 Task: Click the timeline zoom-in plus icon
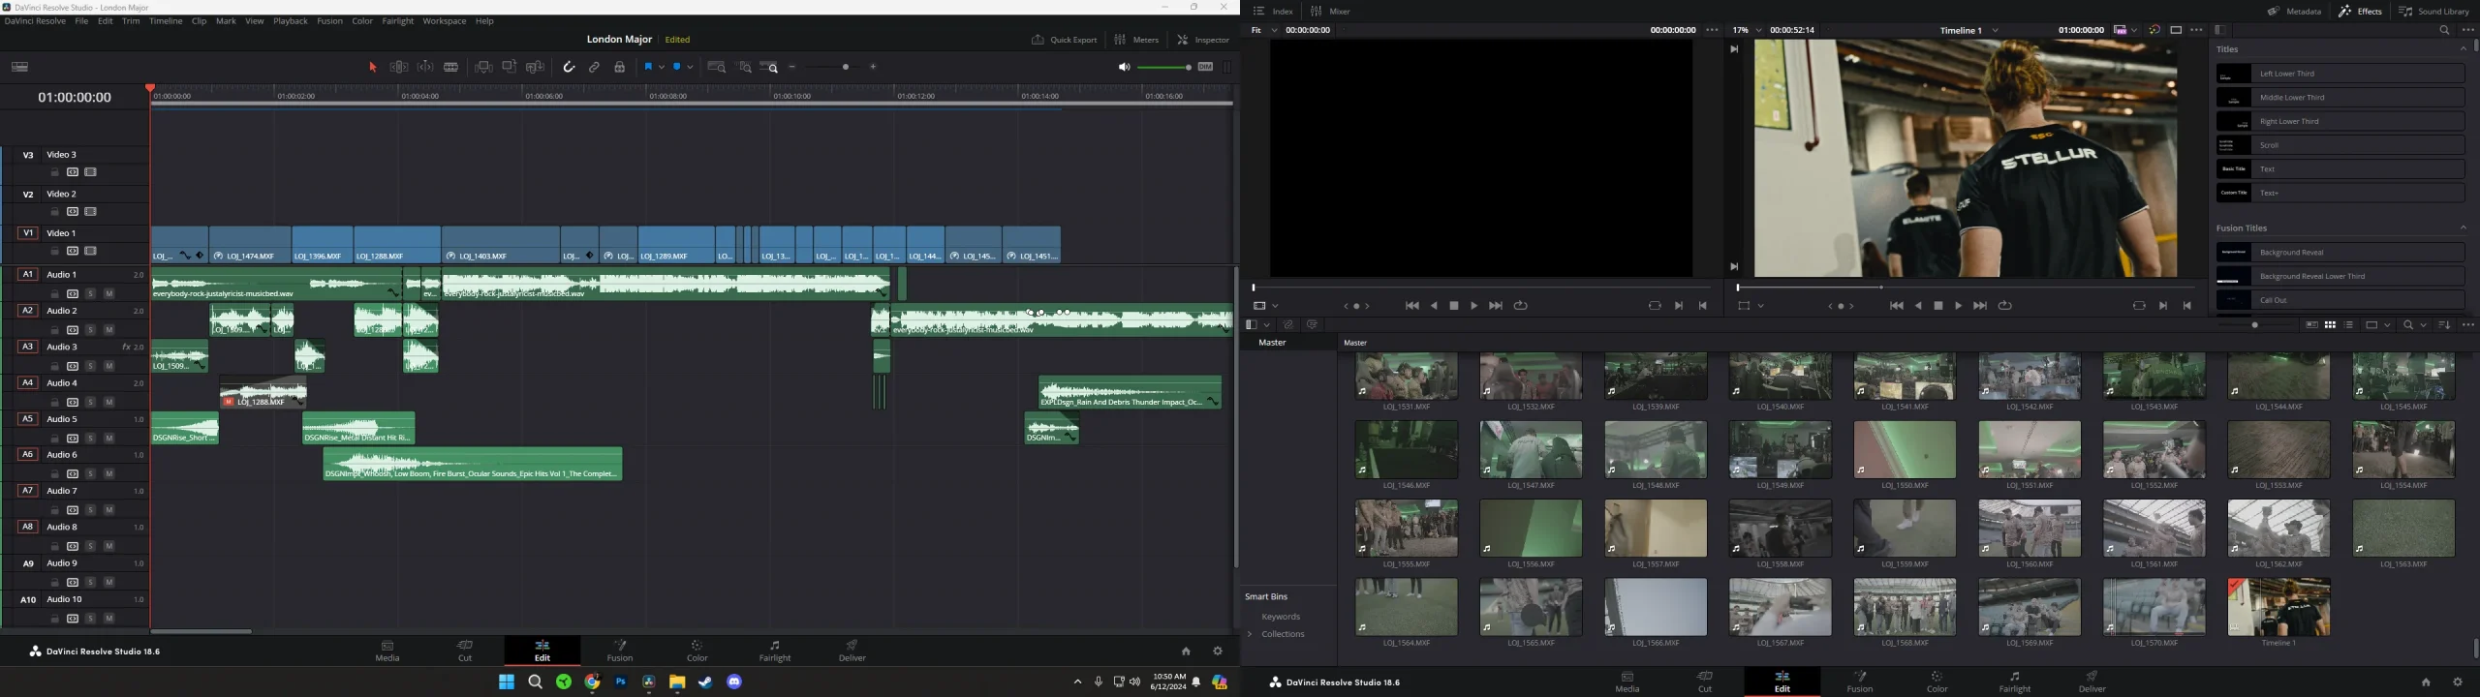click(874, 67)
